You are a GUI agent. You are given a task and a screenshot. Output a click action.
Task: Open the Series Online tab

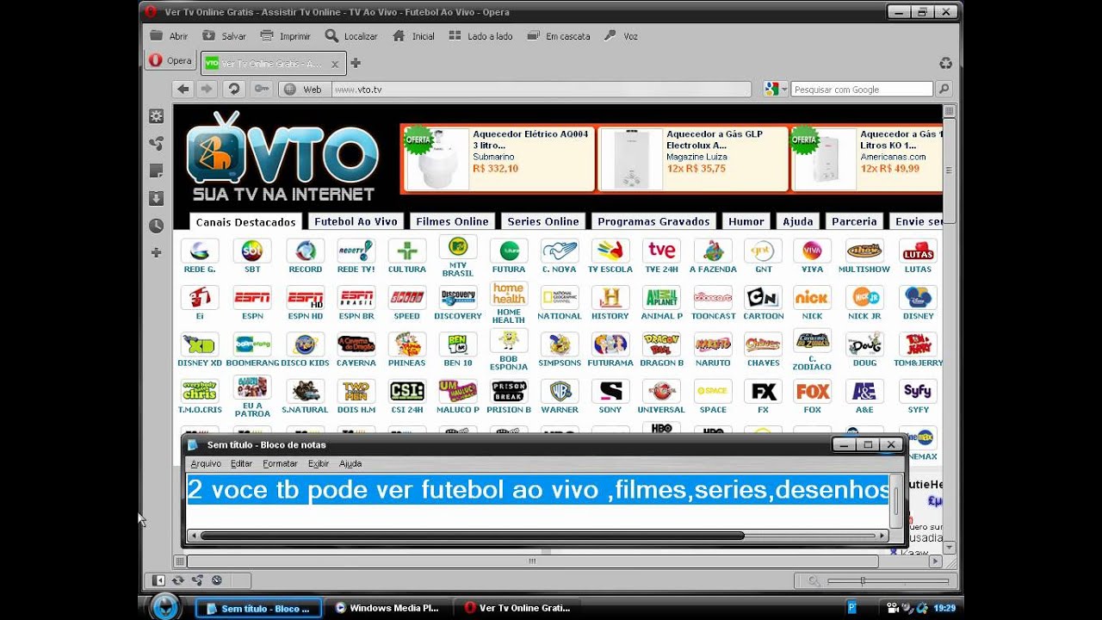tap(543, 221)
